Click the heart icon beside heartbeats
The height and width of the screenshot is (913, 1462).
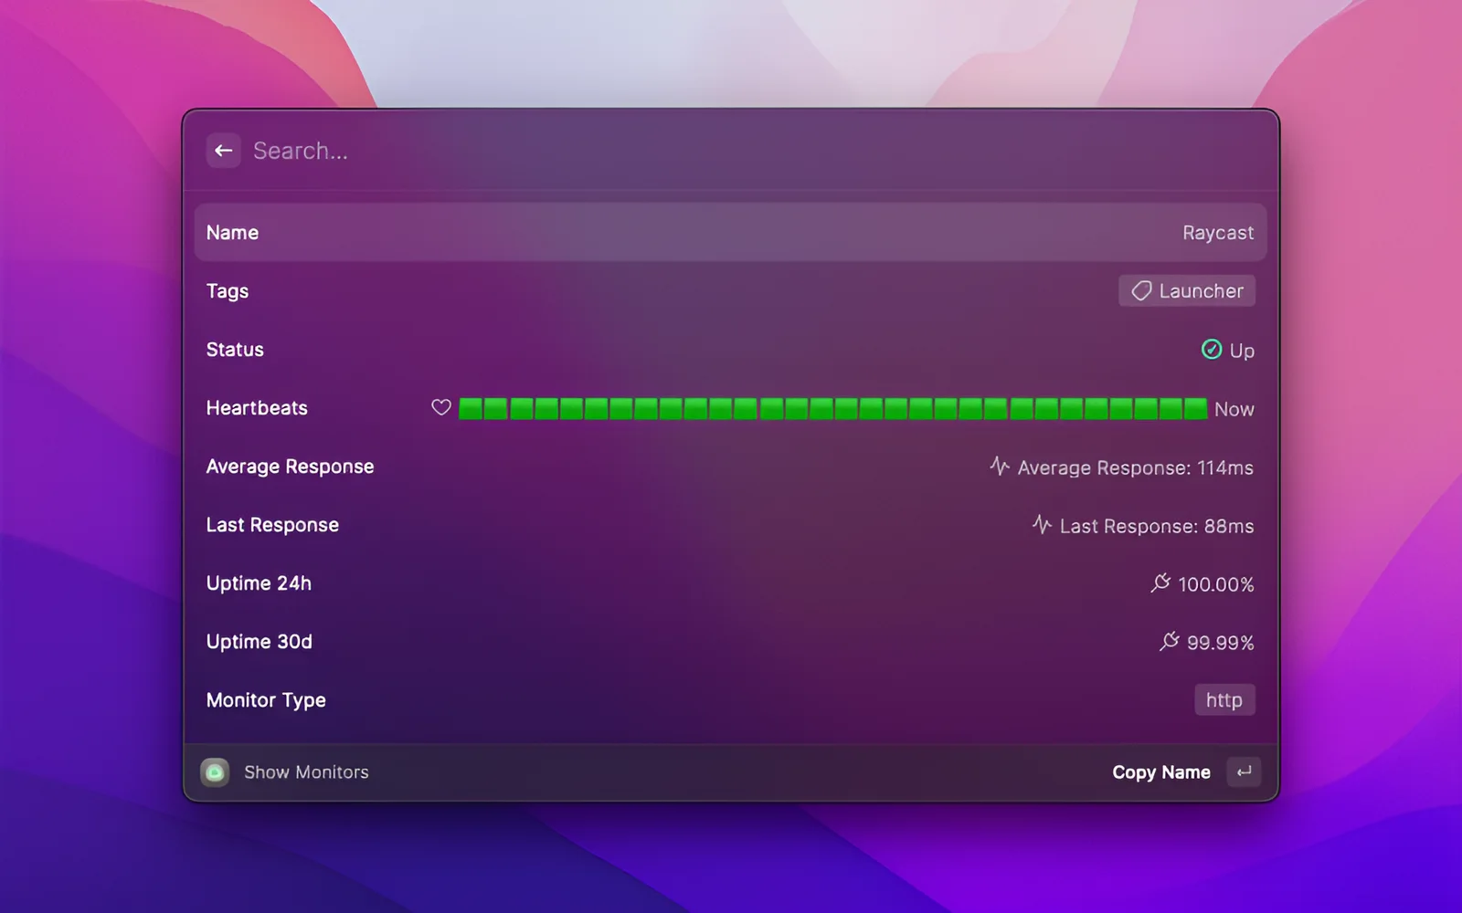click(441, 408)
